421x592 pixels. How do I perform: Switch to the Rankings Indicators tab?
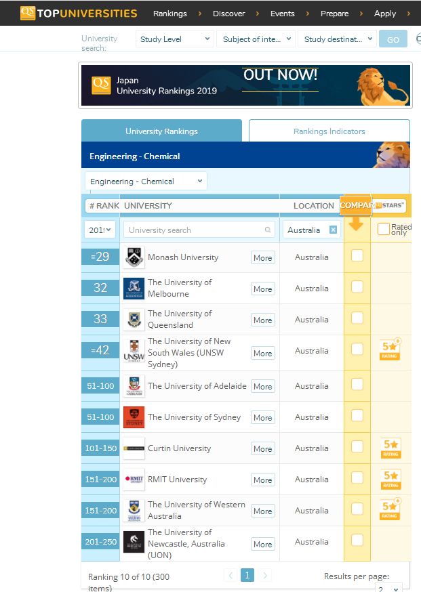click(329, 131)
